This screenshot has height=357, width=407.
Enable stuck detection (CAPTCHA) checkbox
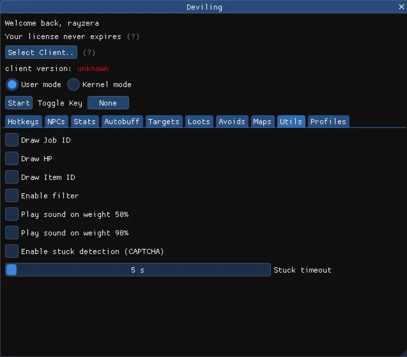12,251
